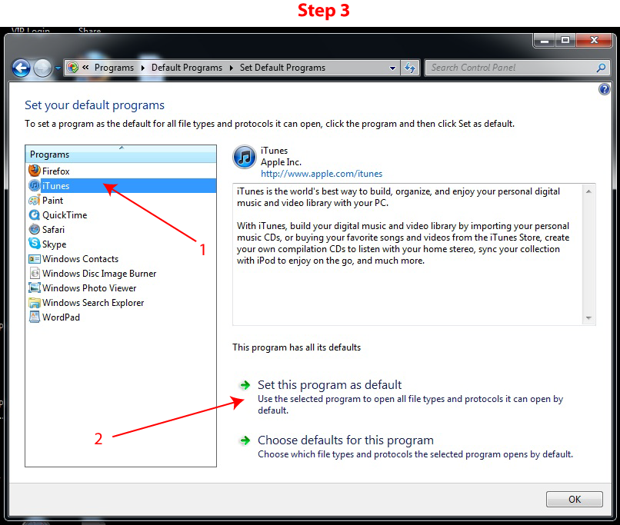This screenshot has height=525, width=620.
Task: Click the OK button
Action: [x=574, y=500]
